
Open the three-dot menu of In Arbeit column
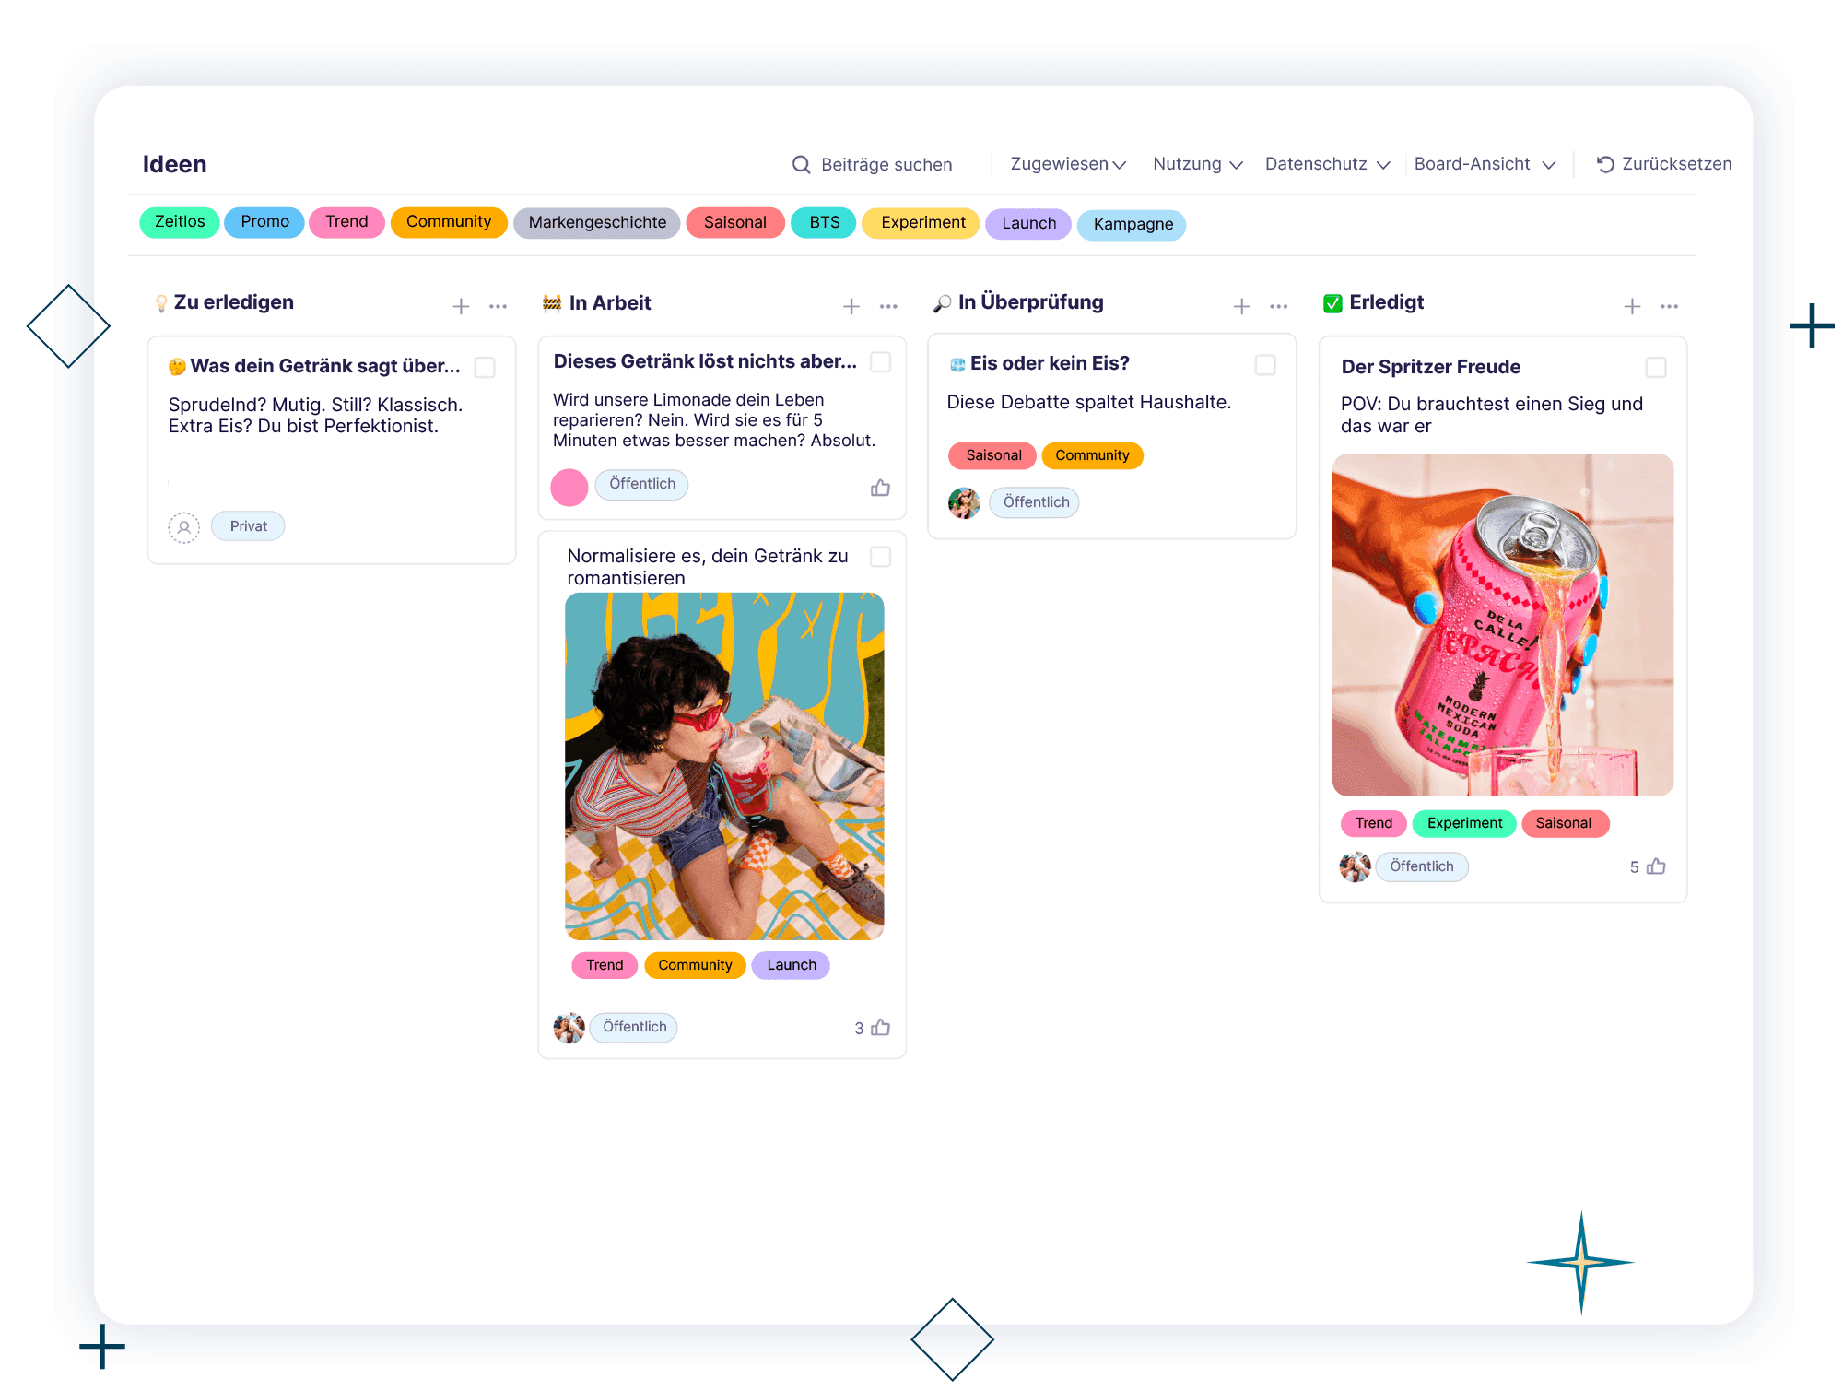pyautogui.click(x=888, y=306)
